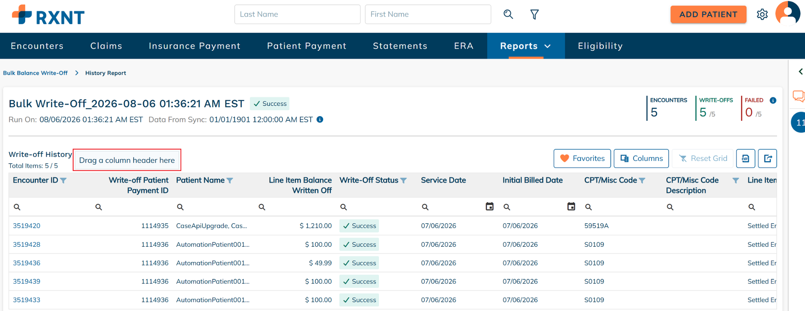Click the info icon beside FAILED count
This screenshot has width=805, height=311.
[x=773, y=100]
